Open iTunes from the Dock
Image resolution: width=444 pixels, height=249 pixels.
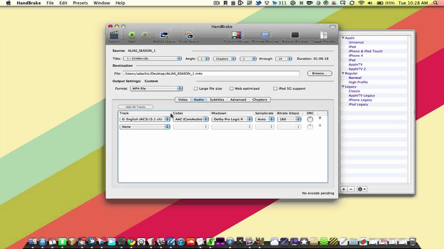[181, 241]
